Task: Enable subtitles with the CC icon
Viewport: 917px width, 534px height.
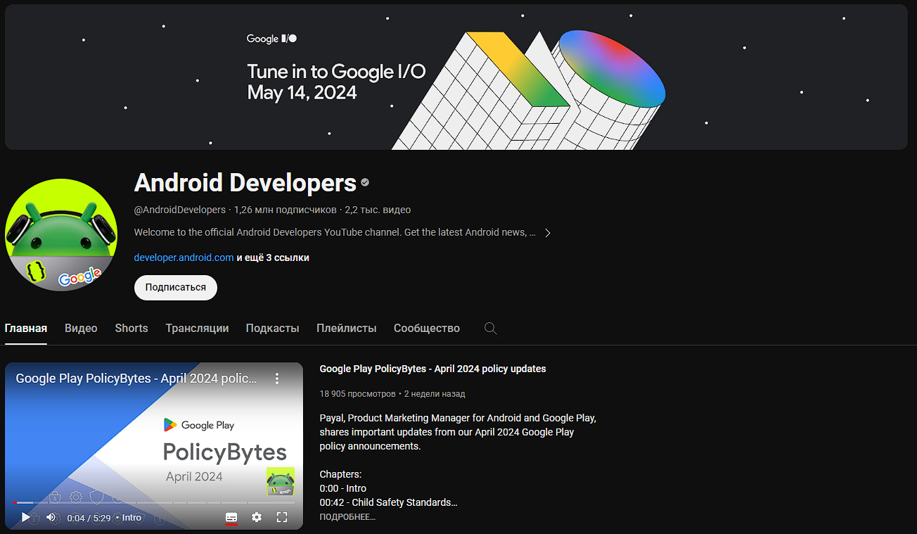Action: pyautogui.click(x=231, y=517)
